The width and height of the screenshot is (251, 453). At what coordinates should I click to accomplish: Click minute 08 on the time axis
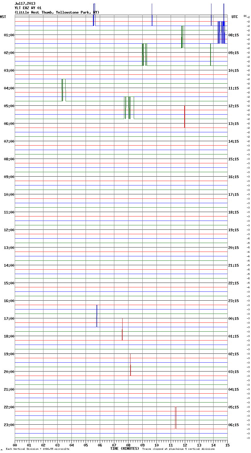[x=128, y=445]
